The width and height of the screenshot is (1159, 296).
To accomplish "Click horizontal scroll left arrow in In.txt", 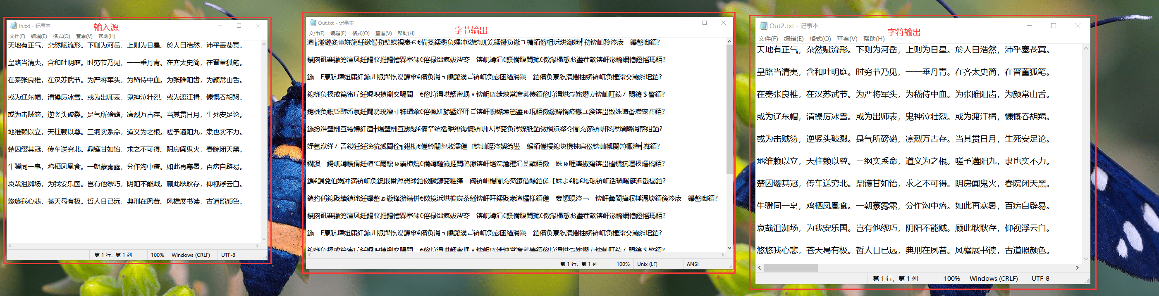I will pos(10,246).
